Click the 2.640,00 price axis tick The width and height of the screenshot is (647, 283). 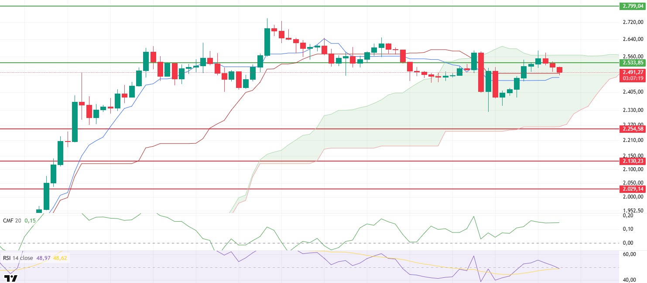click(634, 39)
